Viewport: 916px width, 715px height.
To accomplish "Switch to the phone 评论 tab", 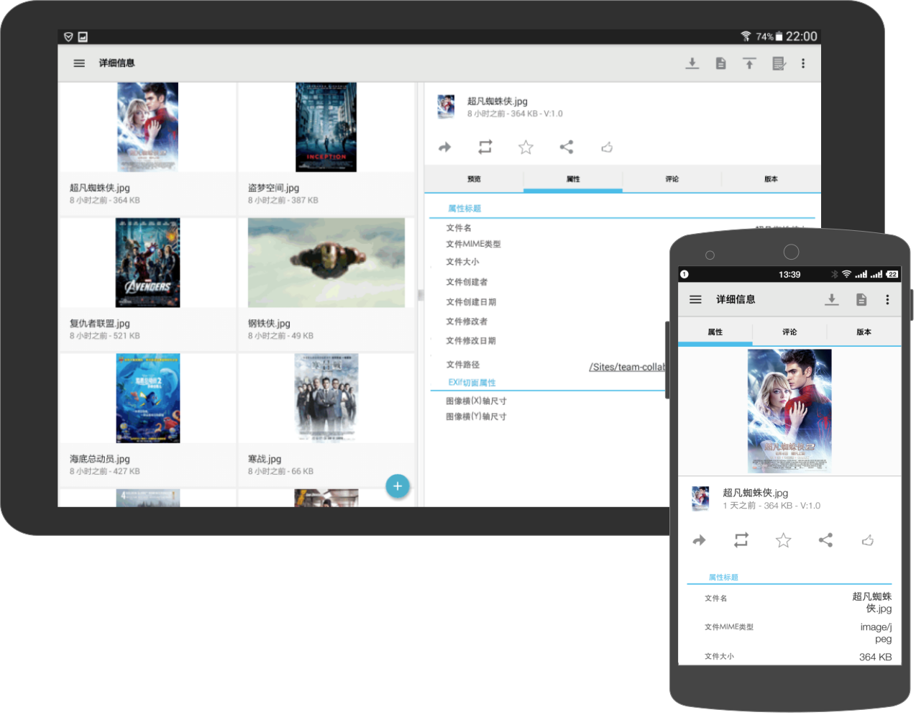I will [x=789, y=332].
